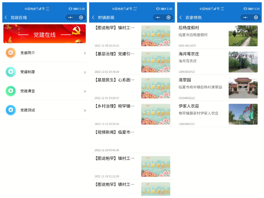The height and width of the screenshot is (198, 264).
Task: Tap the blue 党建测试 icon
Action: click(x=11, y=110)
